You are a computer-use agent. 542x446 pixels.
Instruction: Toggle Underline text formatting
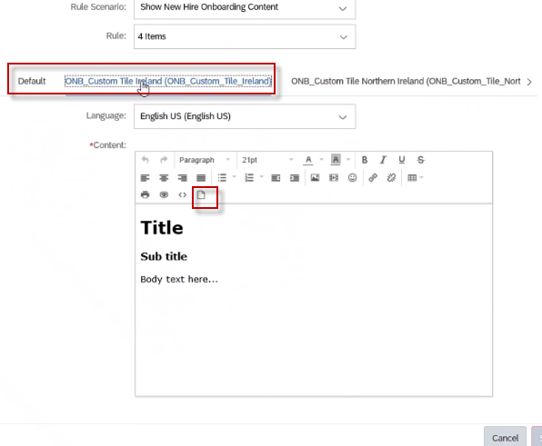point(402,160)
